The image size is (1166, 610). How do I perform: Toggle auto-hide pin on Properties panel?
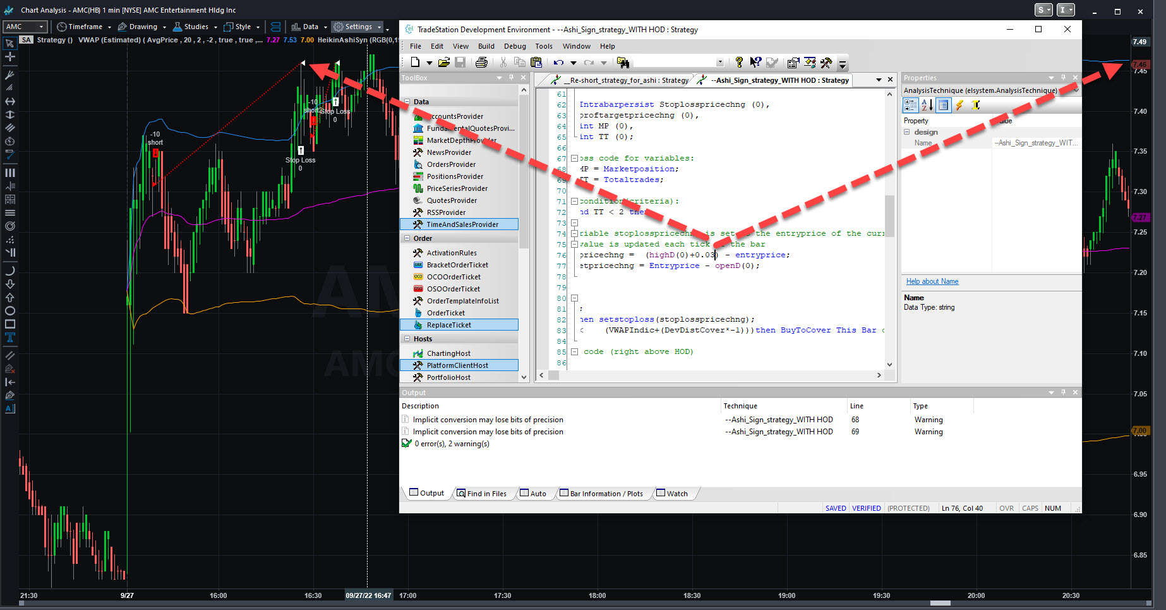pyautogui.click(x=1063, y=78)
